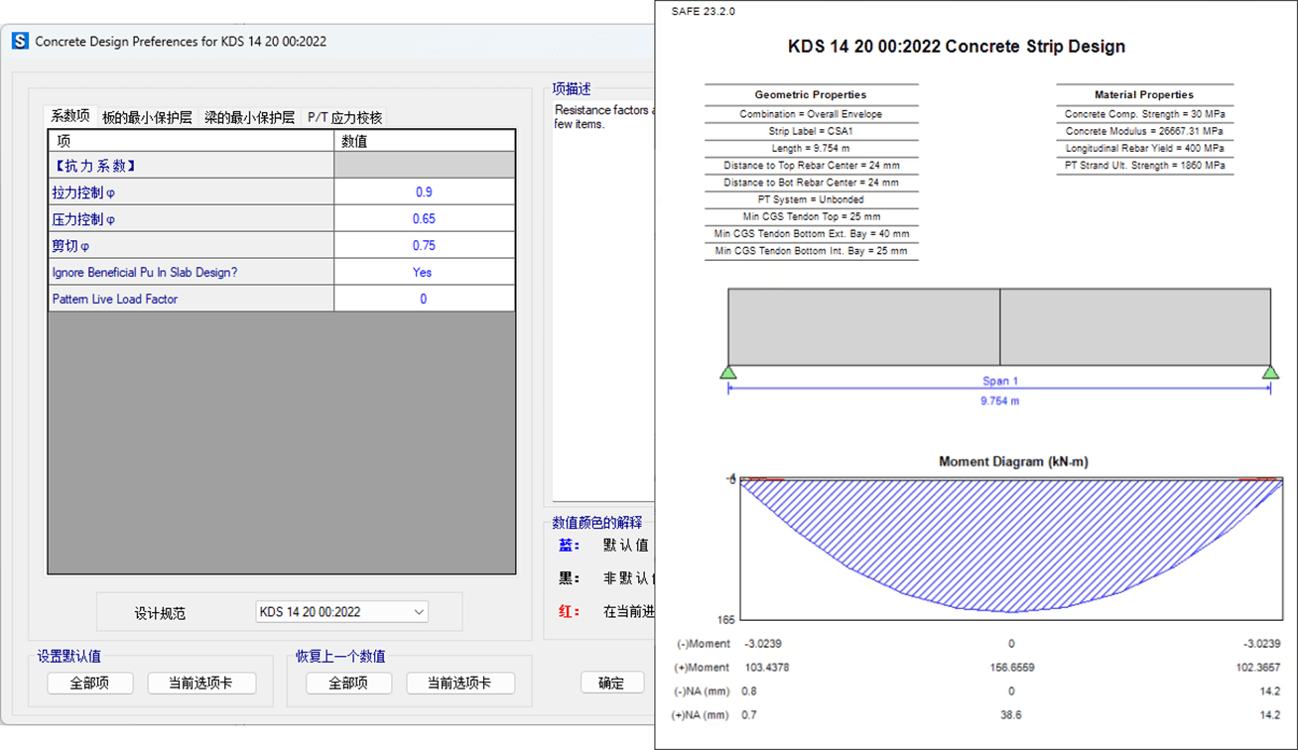1298x750 pixels.
Task: Select the 剪切 φ value 0.75
Action: click(424, 246)
